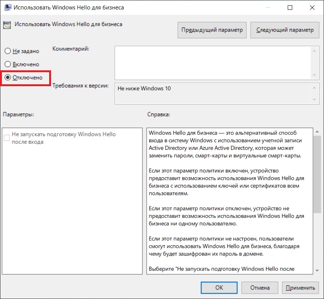Click the Справка scrollbar down arrow

[x=317, y=270]
